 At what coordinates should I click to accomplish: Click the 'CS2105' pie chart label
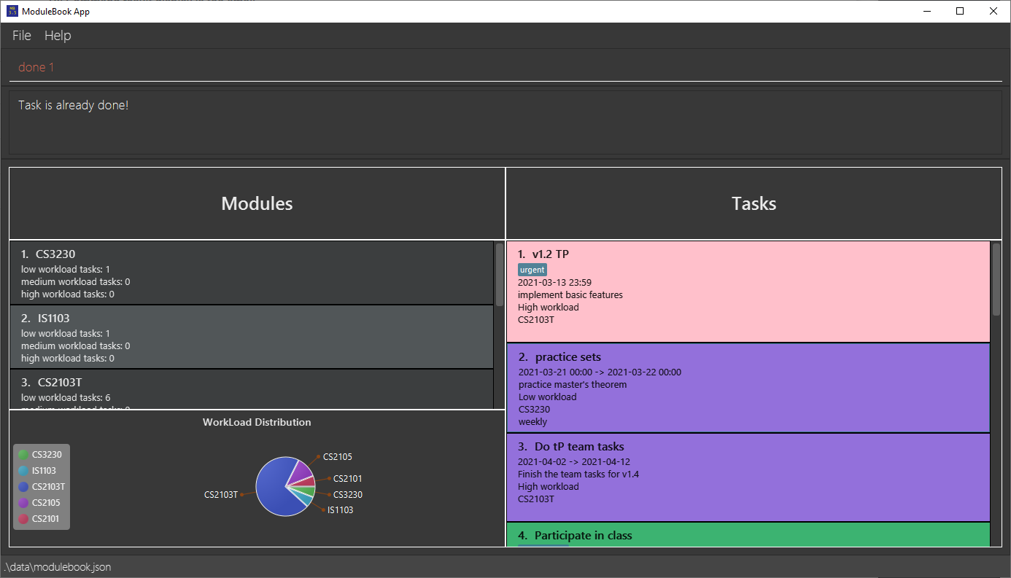[x=338, y=457]
